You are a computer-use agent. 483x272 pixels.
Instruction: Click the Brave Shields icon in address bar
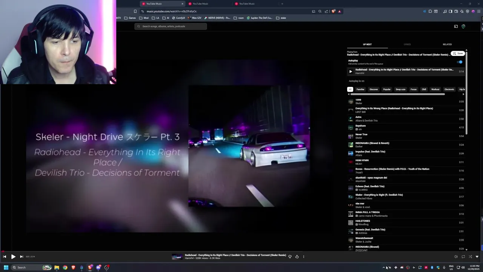click(334, 11)
